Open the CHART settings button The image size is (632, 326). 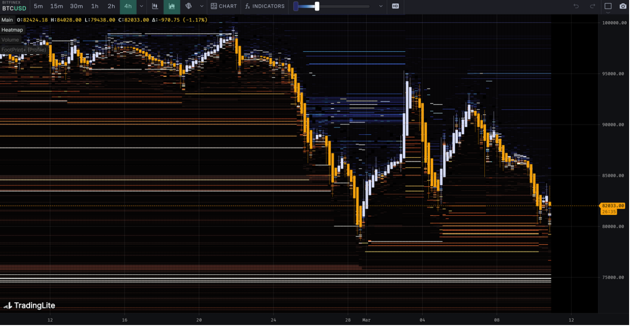[224, 6]
